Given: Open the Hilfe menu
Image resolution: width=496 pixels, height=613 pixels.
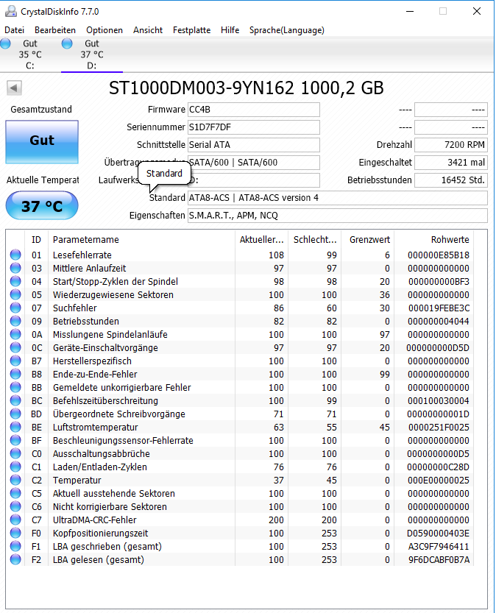Looking at the screenshot, I should pyautogui.click(x=230, y=30).
